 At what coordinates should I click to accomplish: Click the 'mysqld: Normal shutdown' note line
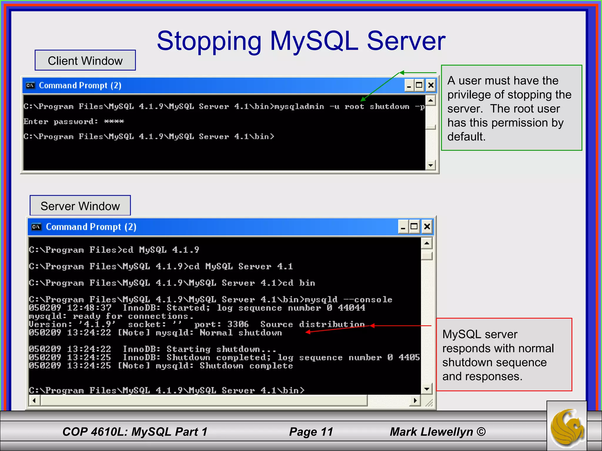click(155, 333)
